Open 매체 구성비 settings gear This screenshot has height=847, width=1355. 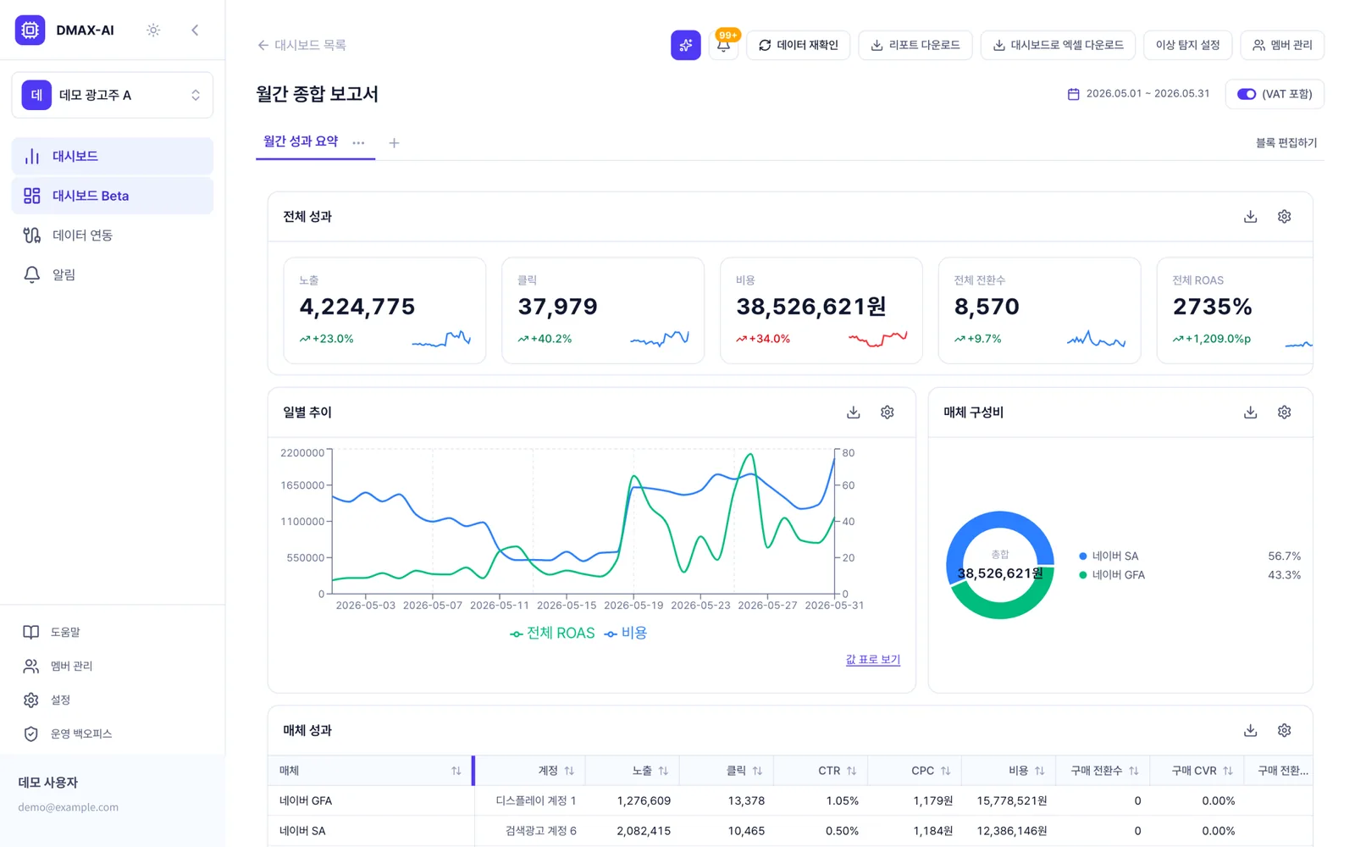coord(1285,412)
